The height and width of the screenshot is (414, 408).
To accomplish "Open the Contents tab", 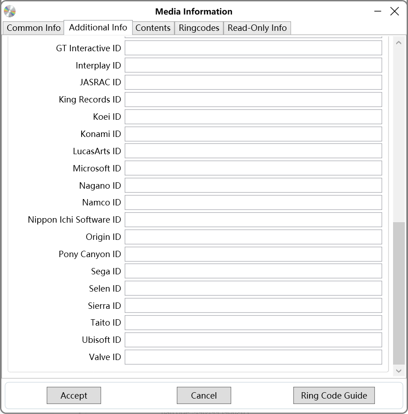I will pyautogui.click(x=153, y=28).
